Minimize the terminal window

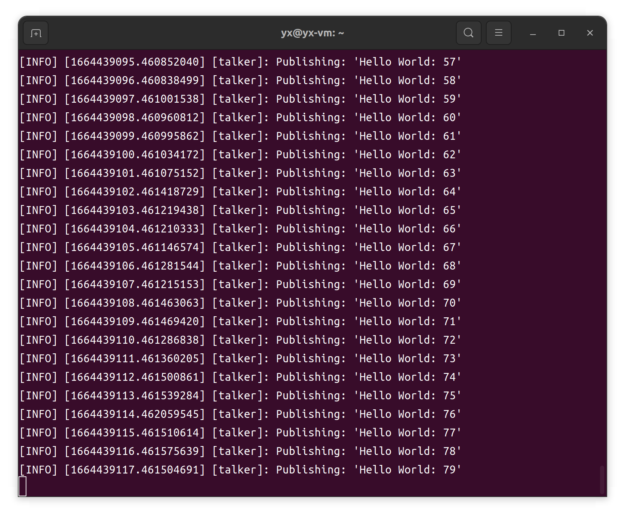532,33
